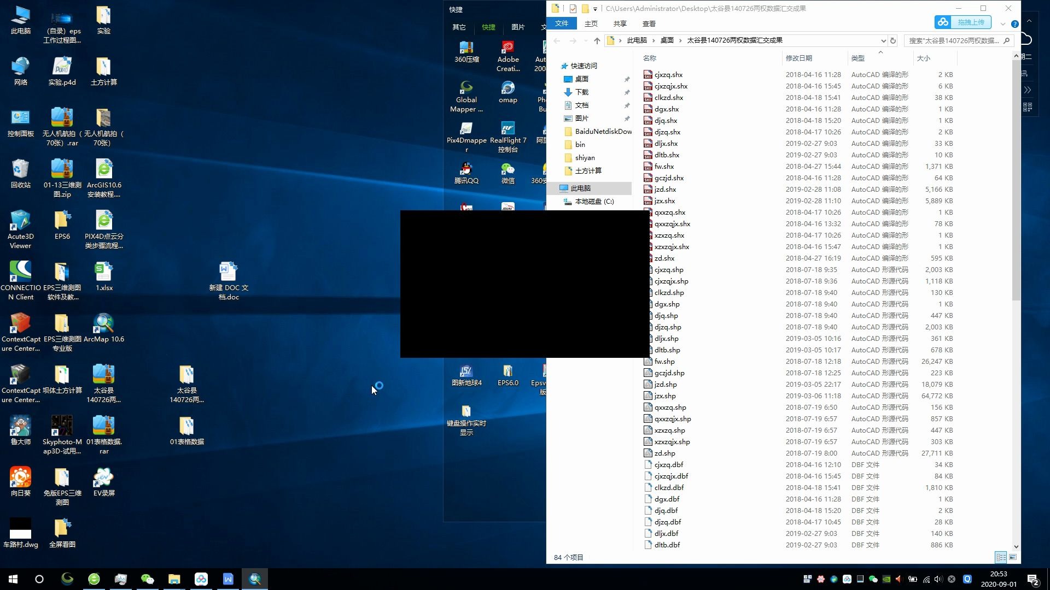Viewport: 1050px width, 590px height.
Task: Switch to the details view toggle at bottom right
Action: tap(1001, 557)
